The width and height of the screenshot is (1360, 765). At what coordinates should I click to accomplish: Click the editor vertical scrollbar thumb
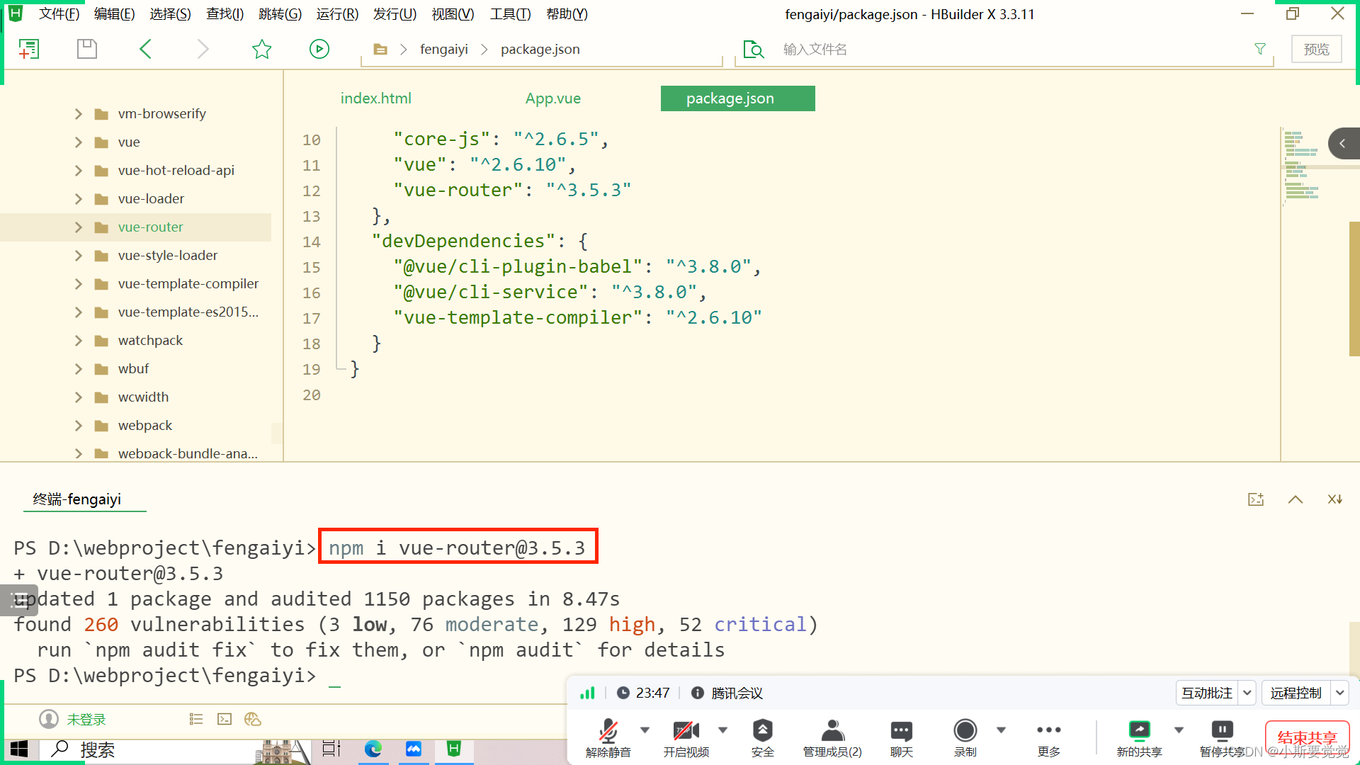pos(1354,289)
